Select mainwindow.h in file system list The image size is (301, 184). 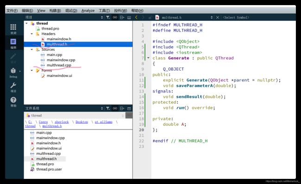[48, 143]
